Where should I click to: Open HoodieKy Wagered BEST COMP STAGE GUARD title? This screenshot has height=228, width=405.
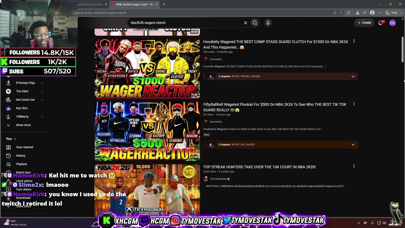275,44
